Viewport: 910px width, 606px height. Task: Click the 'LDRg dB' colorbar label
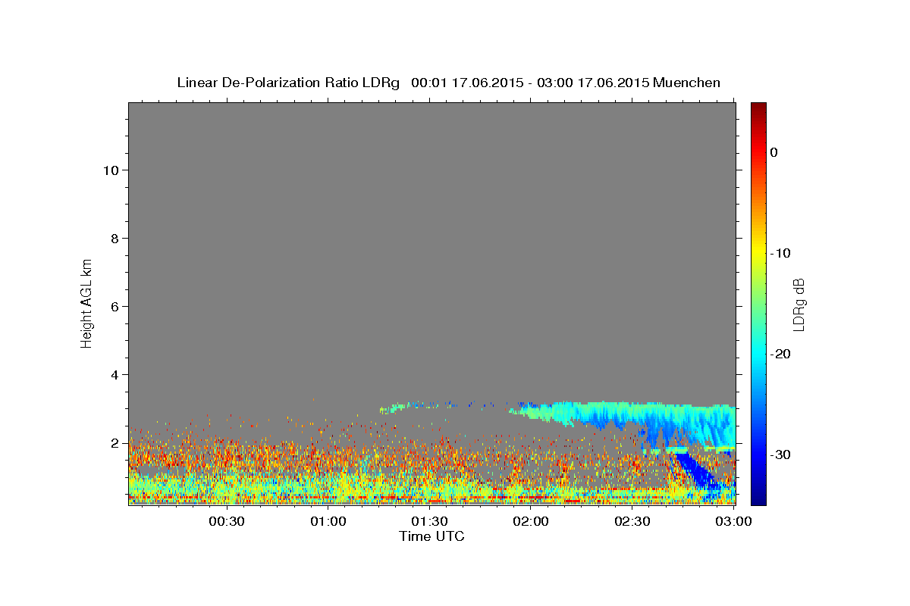(799, 305)
